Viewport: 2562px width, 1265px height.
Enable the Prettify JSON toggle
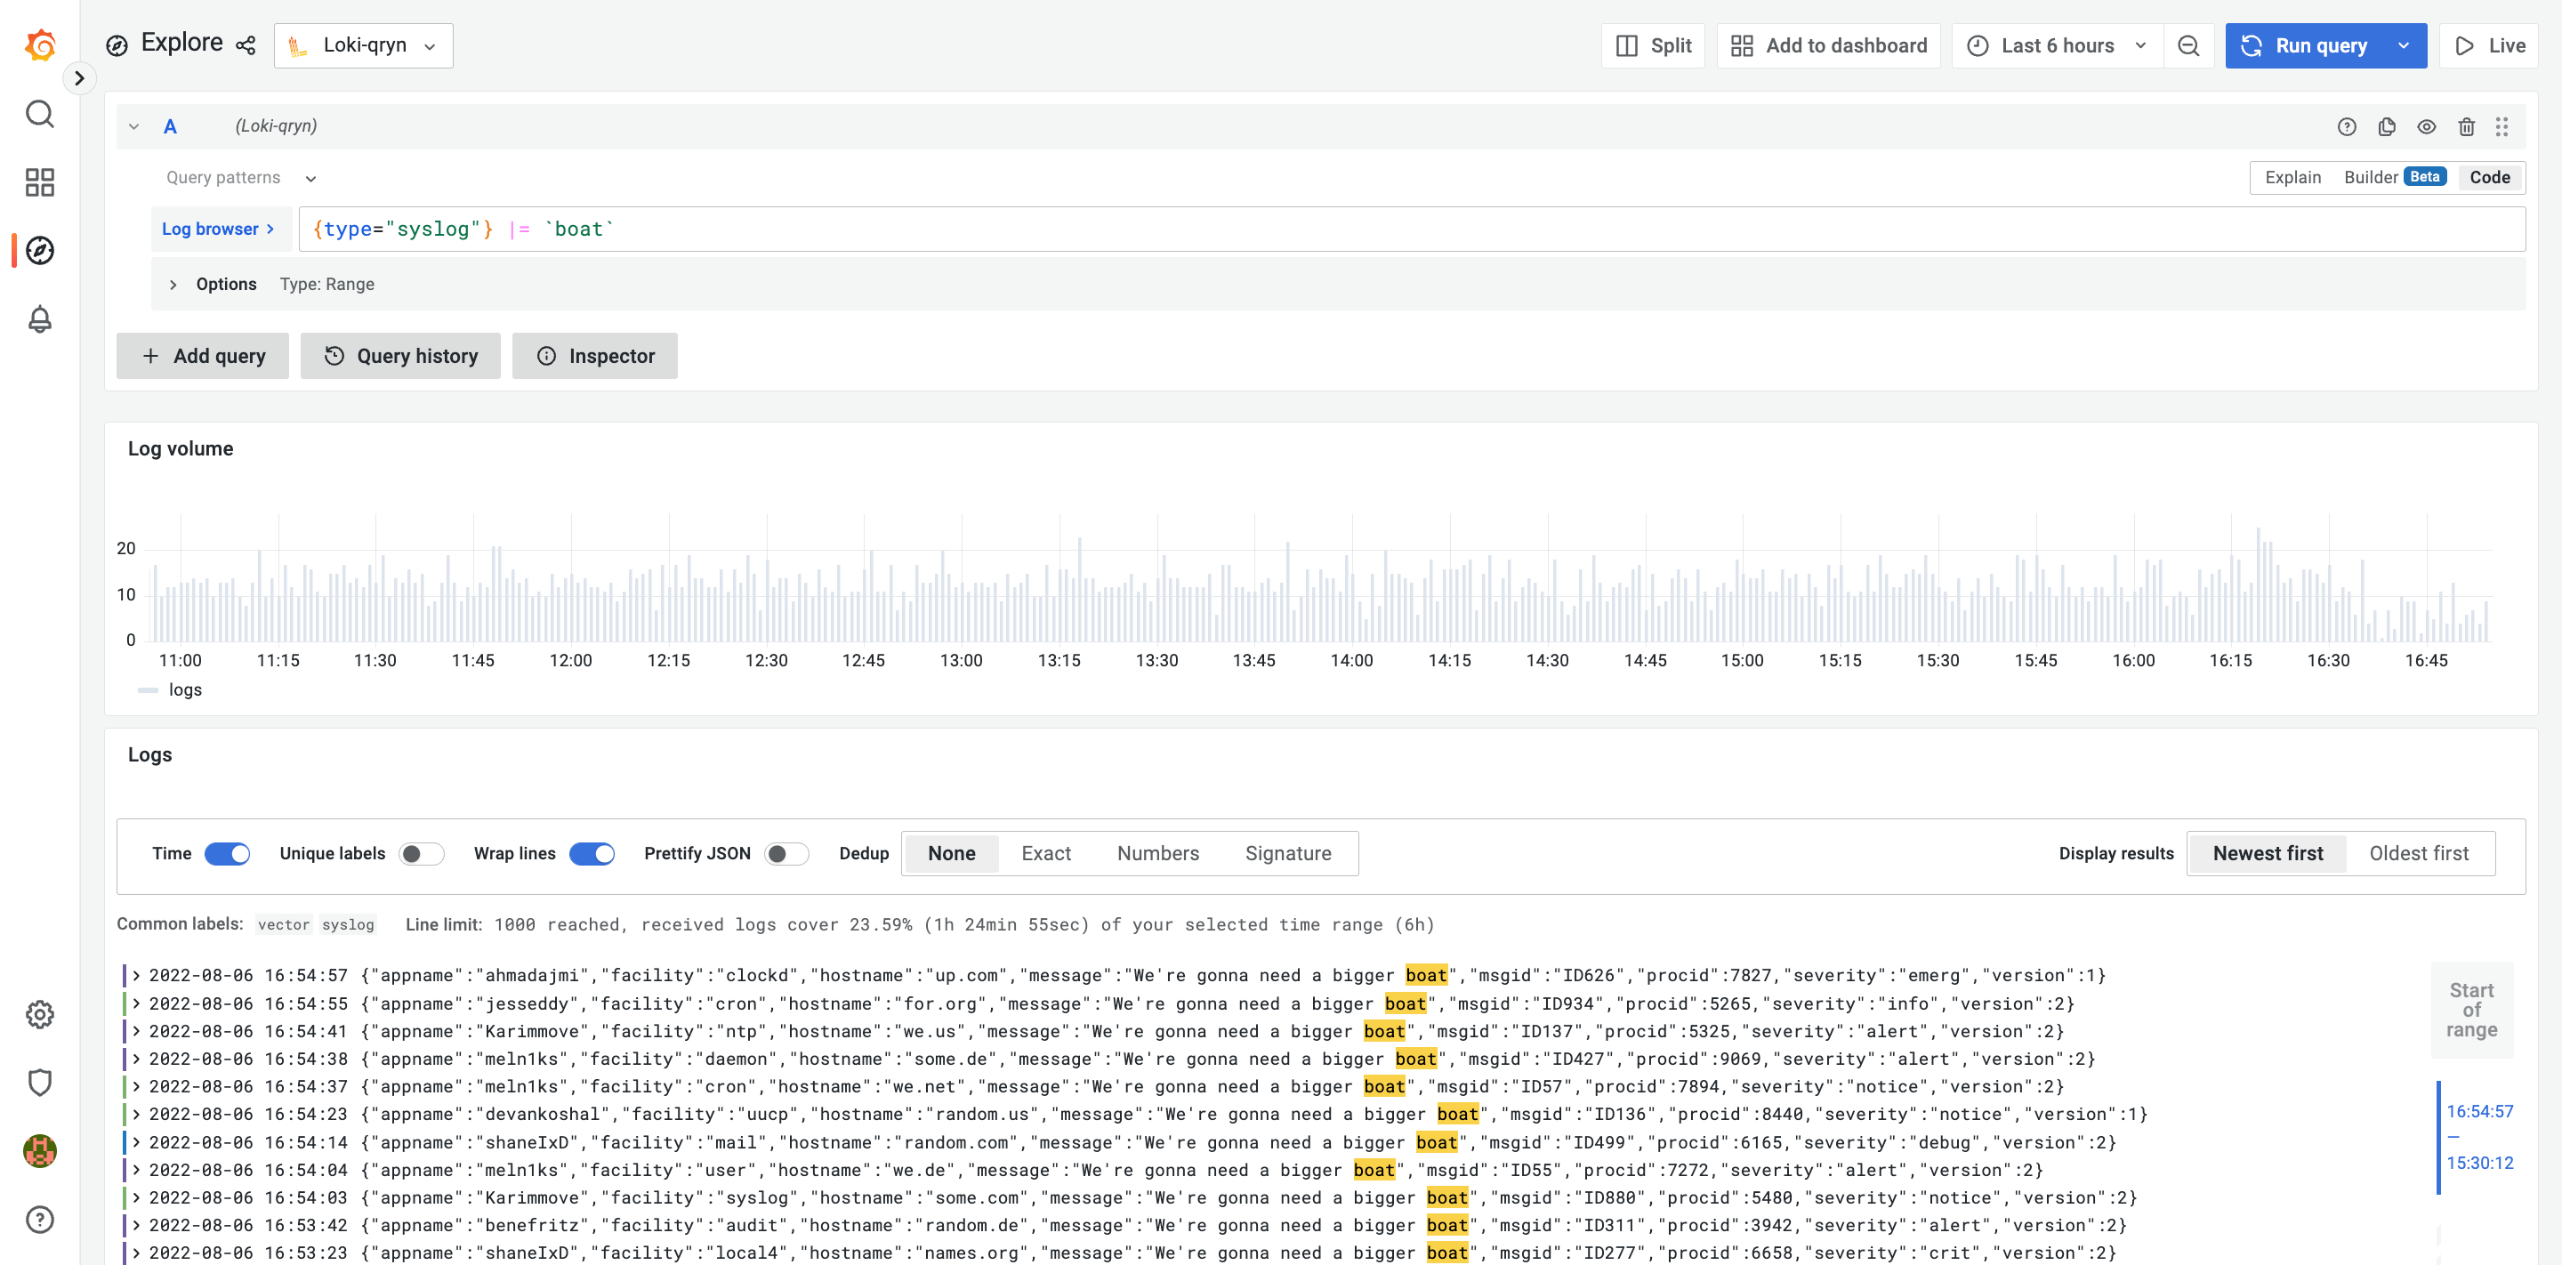pyautogui.click(x=786, y=853)
